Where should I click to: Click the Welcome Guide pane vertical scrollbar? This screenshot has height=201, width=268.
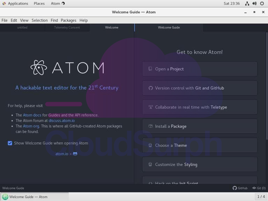tap(267, 86)
